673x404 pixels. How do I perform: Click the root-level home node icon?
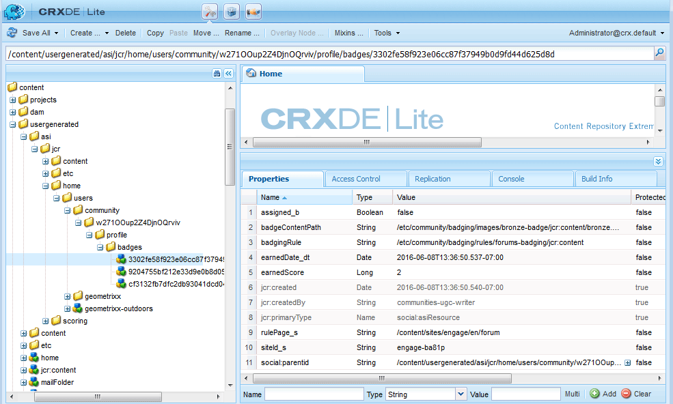coord(34,357)
